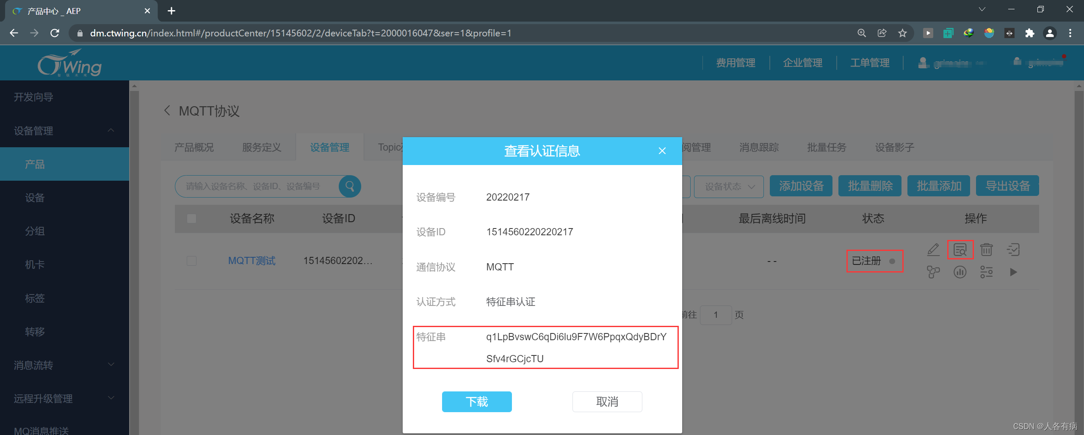Switch to 服务定义 tab
The height and width of the screenshot is (435, 1084).
point(262,147)
